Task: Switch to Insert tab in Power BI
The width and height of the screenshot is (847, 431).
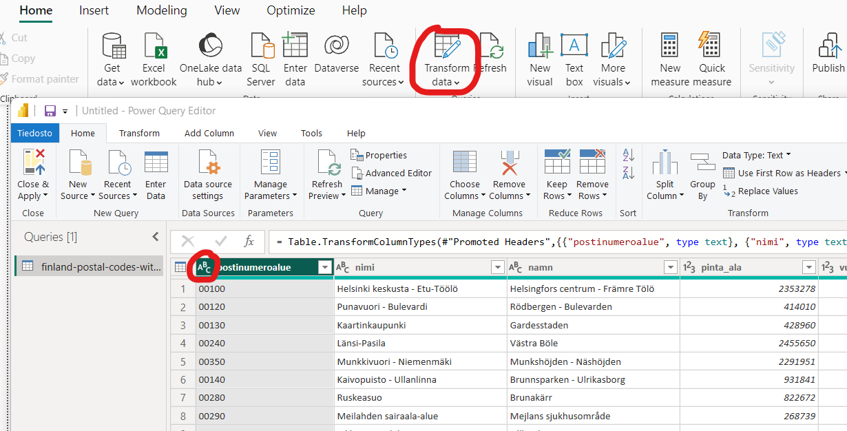Action: [x=94, y=10]
